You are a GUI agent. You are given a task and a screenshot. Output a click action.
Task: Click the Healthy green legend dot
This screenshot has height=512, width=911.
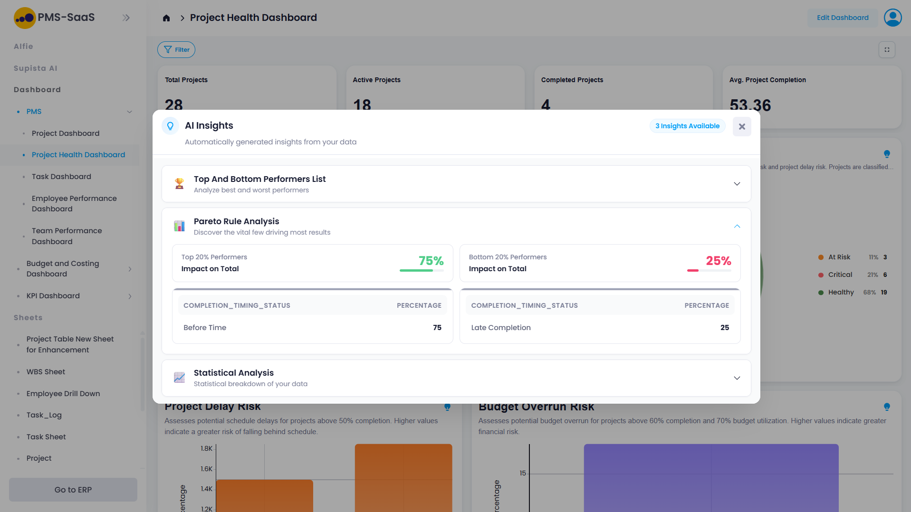[821, 293]
